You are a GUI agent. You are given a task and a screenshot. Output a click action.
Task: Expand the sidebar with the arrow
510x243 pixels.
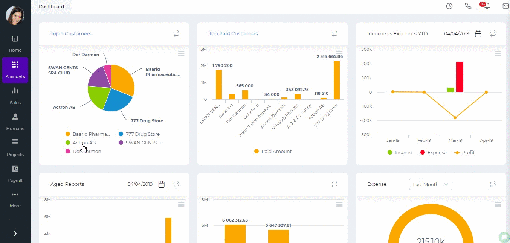15,234
